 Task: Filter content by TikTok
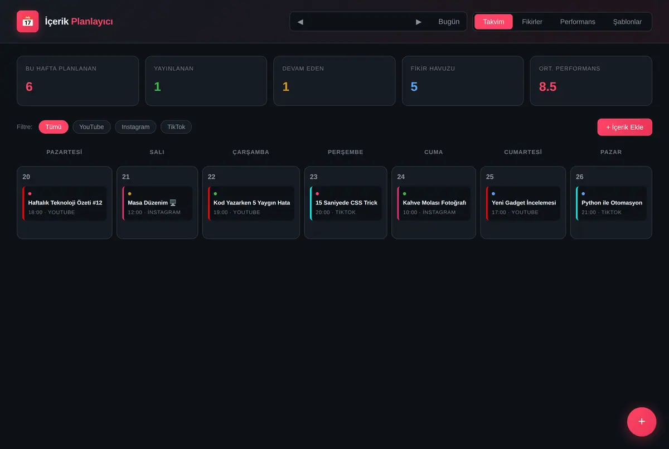click(x=176, y=127)
